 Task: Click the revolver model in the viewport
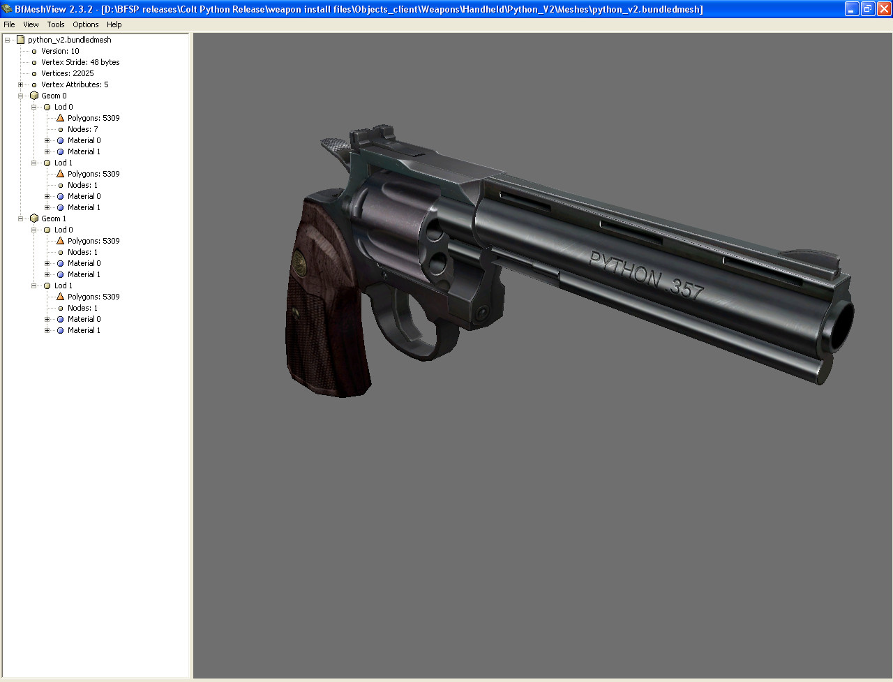click(x=558, y=265)
